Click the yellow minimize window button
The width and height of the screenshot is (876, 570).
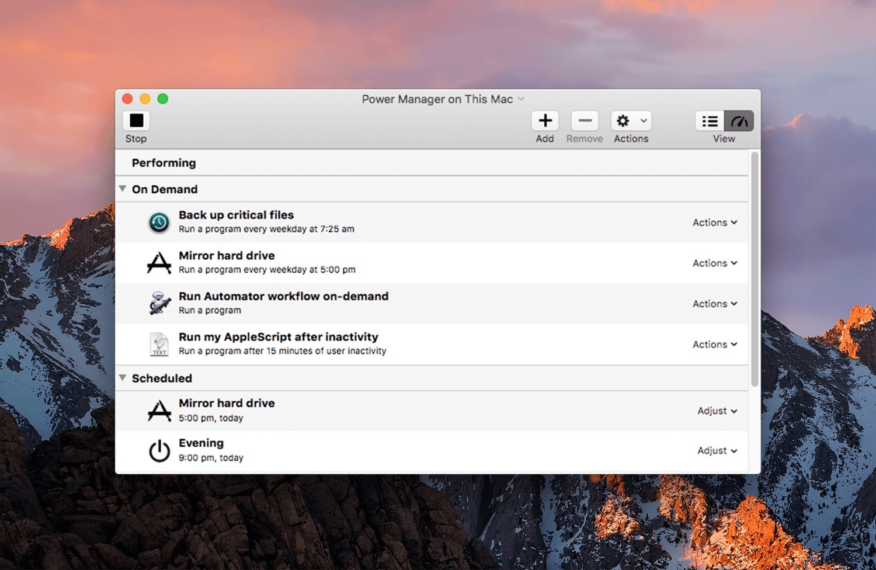click(x=145, y=99)
